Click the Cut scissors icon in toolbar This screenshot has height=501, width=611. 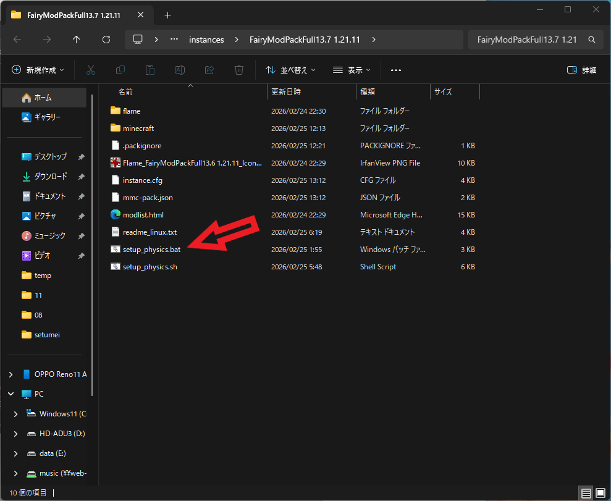coord(90,70)
